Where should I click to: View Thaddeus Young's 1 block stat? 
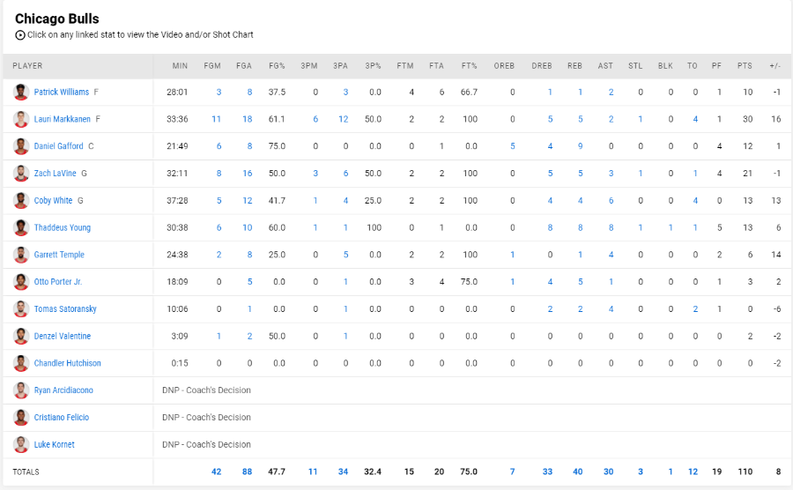pyautogui.click(x=671, y=227)
